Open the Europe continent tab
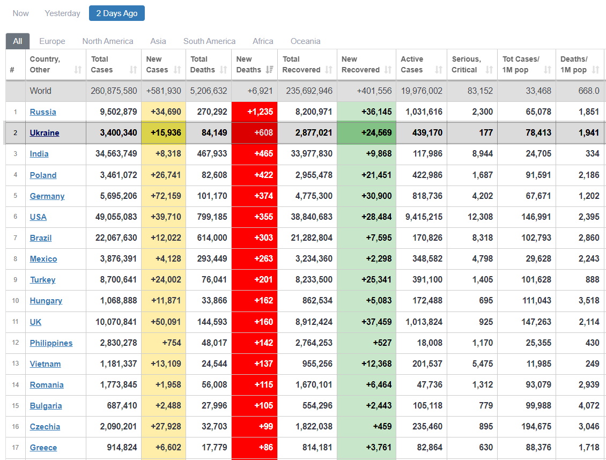Screen dimensions: 606x460 tap(52, 41)
